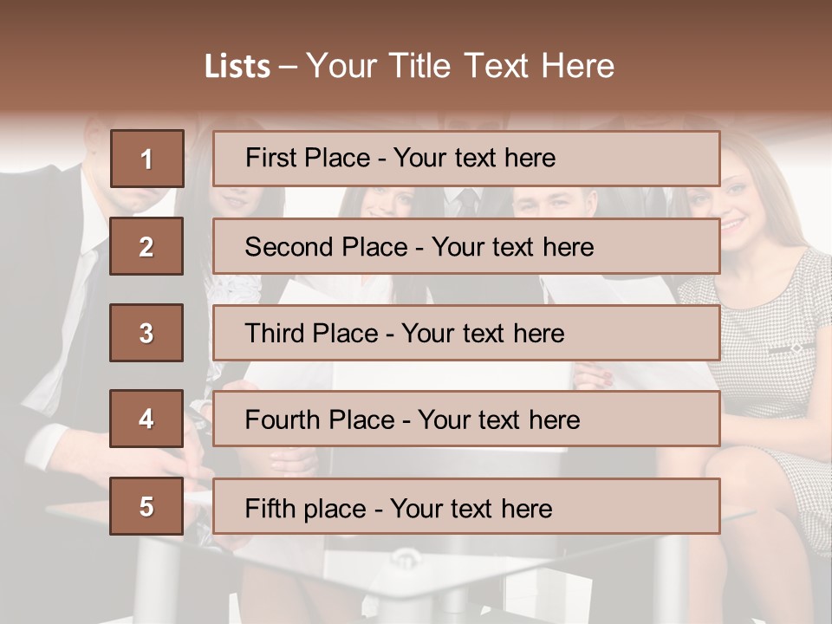Select the Third Place text bar
The width and height of the screenshot is (832, 624).
click(466, 333)
